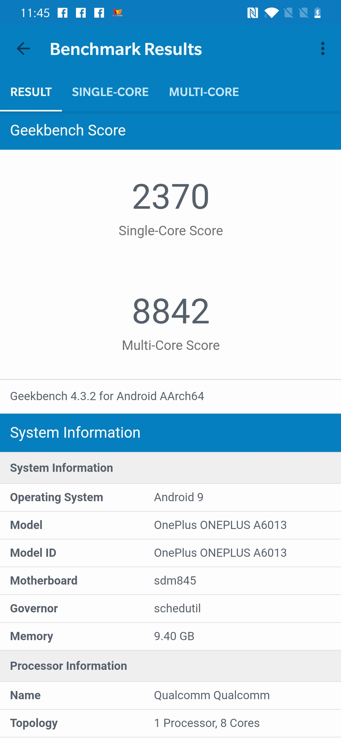
Task: Tap the Wi-Fi status icon
Action: tap(271, 13)
